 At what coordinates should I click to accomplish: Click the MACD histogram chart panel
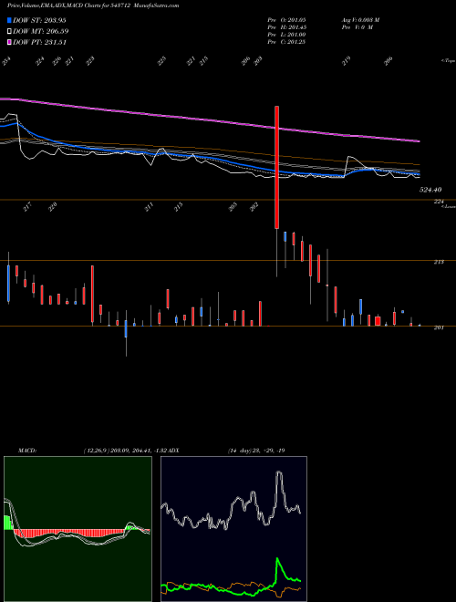[78, 529]
